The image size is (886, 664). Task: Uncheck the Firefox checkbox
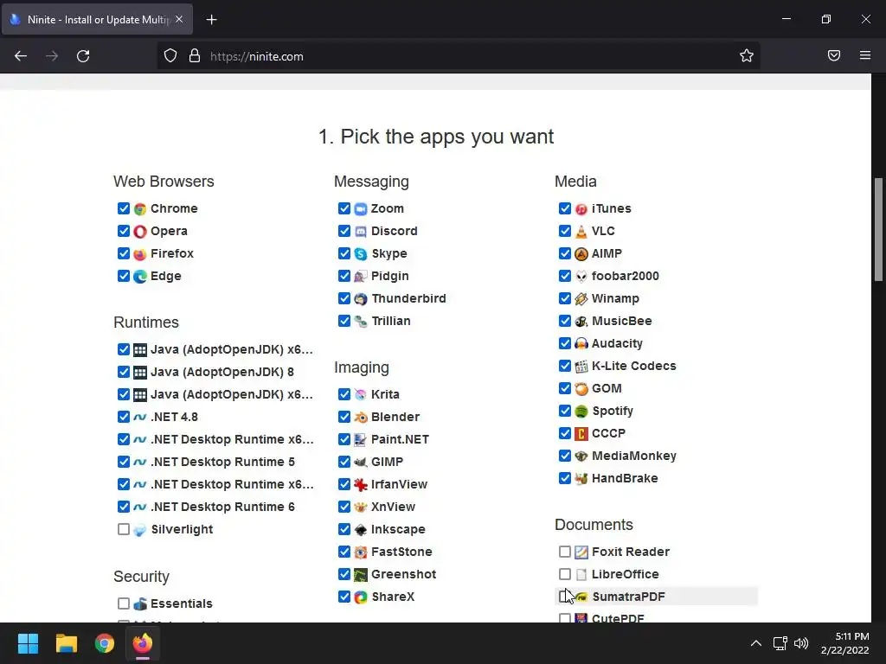124,253
